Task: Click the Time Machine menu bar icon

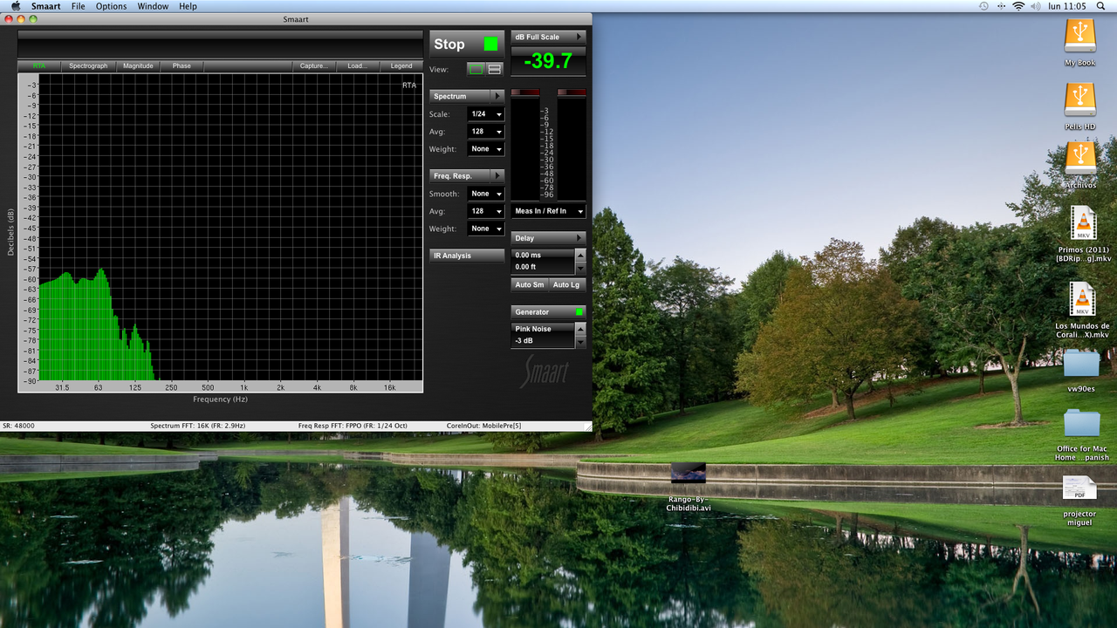Action: (983, 6)
